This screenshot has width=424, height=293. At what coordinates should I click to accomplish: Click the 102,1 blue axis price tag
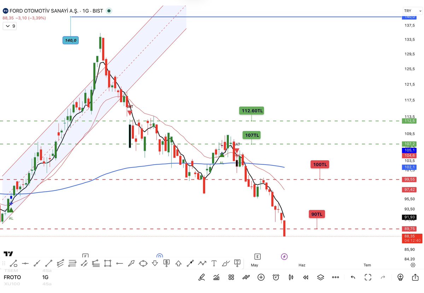click(x=410, y=167)
